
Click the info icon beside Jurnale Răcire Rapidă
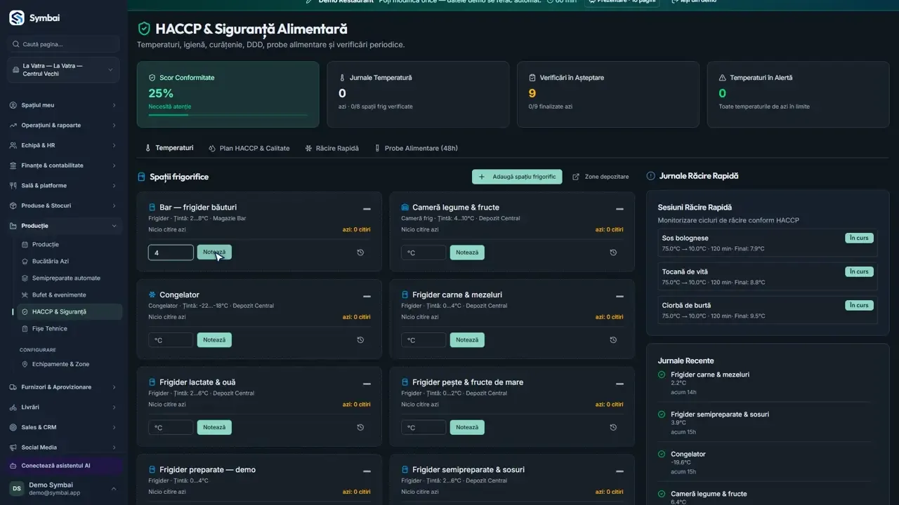650,176
